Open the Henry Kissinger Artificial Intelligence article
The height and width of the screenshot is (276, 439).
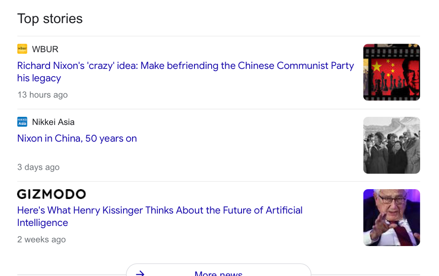[x=159, y=217]
